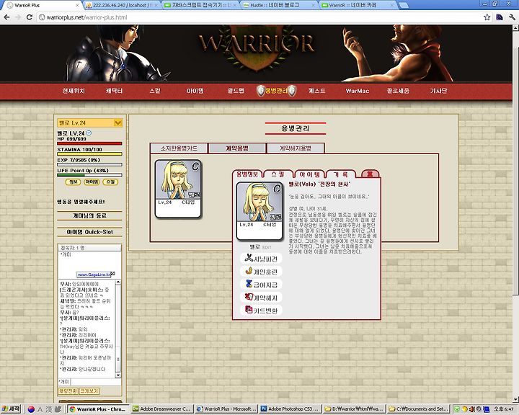Click the EDIT link beside the mercenary name

[267, 248]
